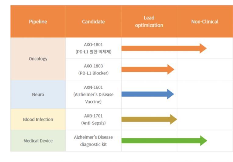The width and height of the screenshot is (233, 162).
Task: Click the Blood Infection pipeline cell
Action: [x=38, y=119]
